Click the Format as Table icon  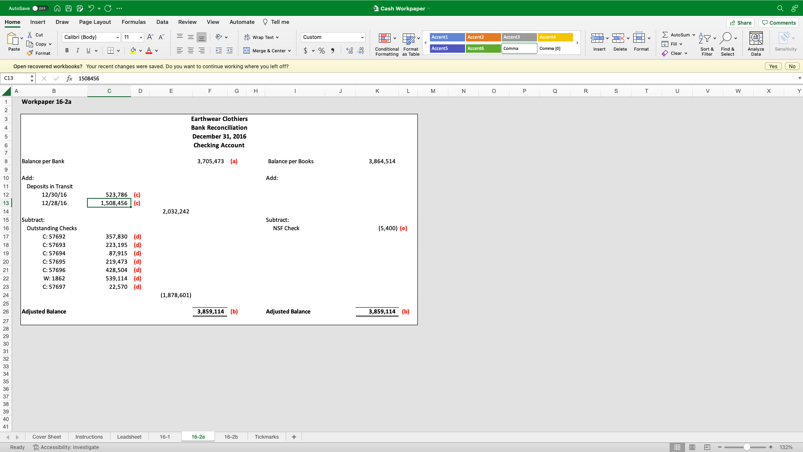409,39
